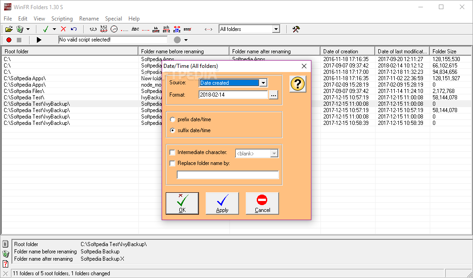The width and height of the screenshot is (473, 278).
Task: Click the Format field showing 2018-02-14
Action: (x=233, y=95)
